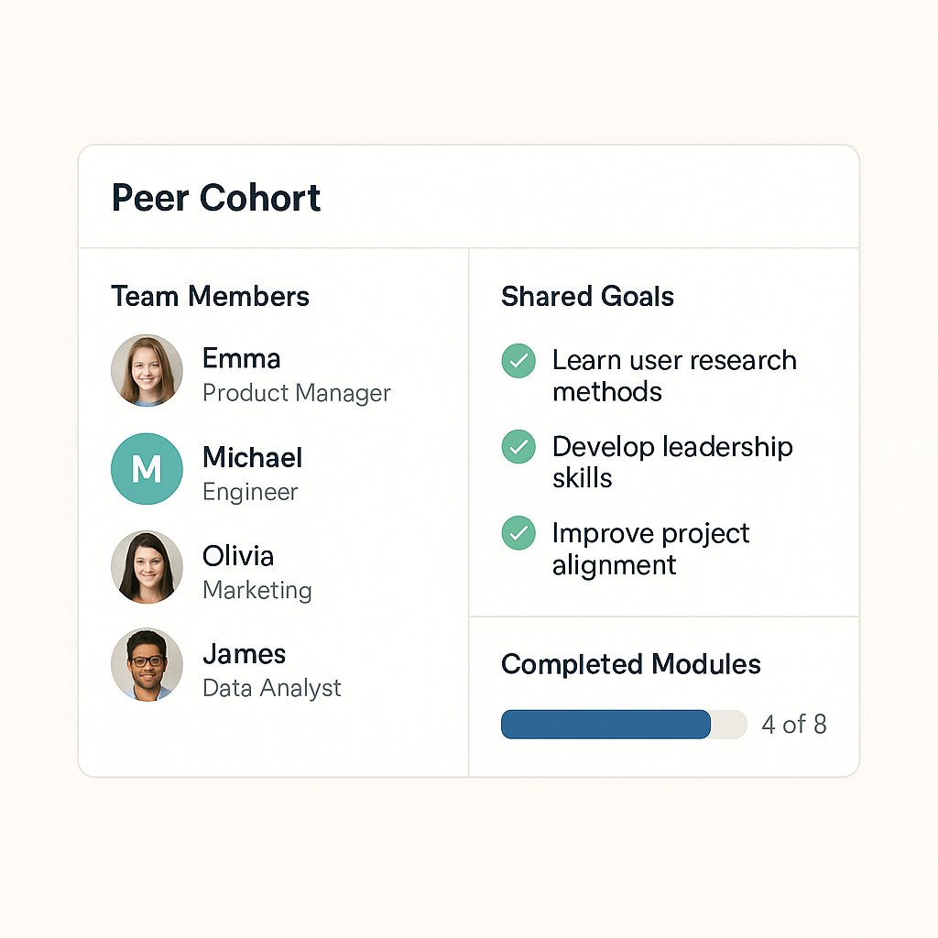Select the Product Manager role text
This screenshot has width=938, height=938.
tap(296, 393)
